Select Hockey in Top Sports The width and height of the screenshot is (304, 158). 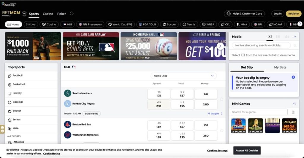tap(31, 93)
